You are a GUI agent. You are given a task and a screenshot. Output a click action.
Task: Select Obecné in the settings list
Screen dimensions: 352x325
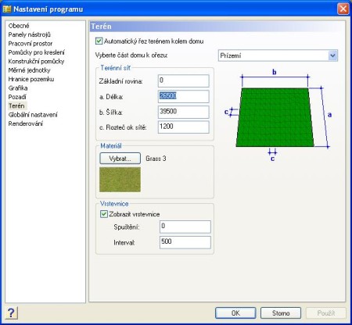click(19, 26)
